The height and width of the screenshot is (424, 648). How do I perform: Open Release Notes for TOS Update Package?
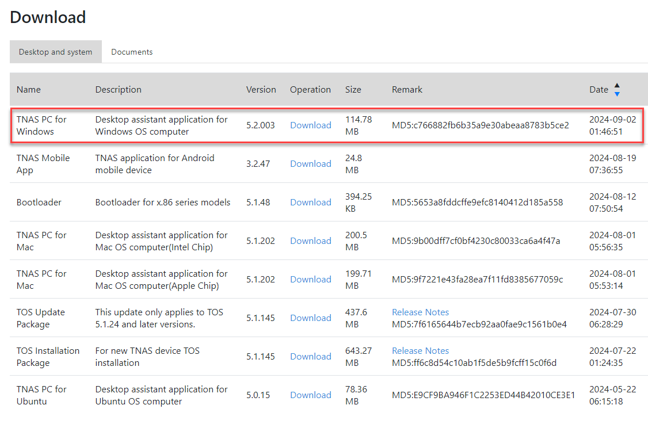[x=420, y=312]
